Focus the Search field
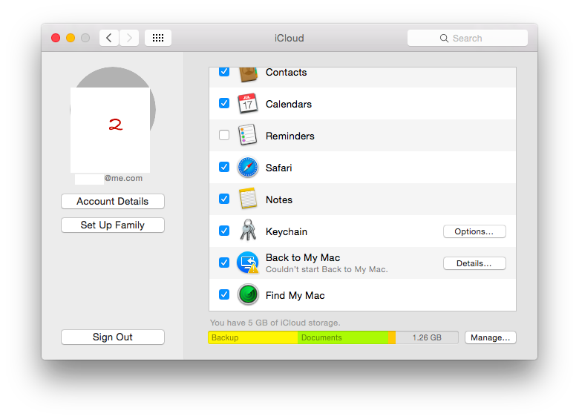Screen dimensions: 579x419 pyautogui.click(x=468, y=38)
